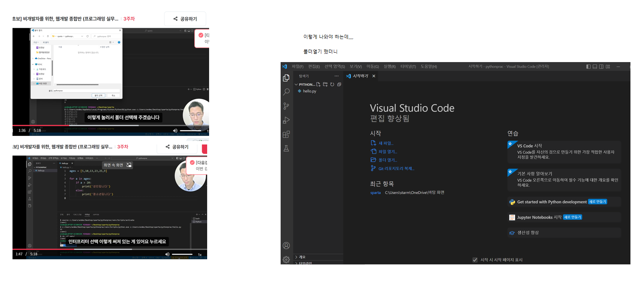Screen dimensions: 641x287
Task: Open the 보기(V) menu
Action: coord(356,66)
